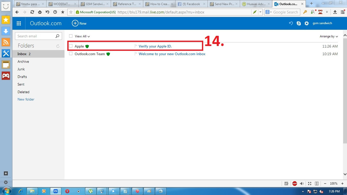This screenshot has height=195, width=347.
Task: Open sidebar games controller icon
Action: tap(6, 76)
